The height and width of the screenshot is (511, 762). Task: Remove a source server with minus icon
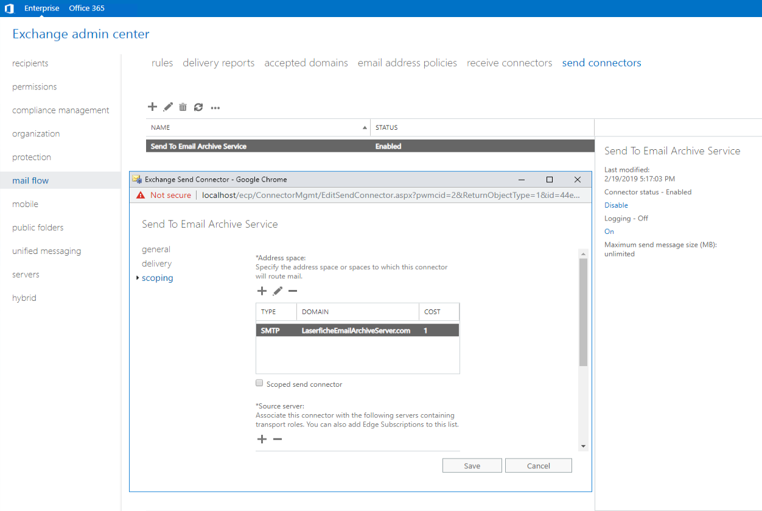click(x=278, y=439)
